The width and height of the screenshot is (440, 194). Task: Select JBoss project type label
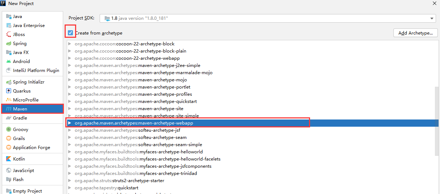(19, 35)
